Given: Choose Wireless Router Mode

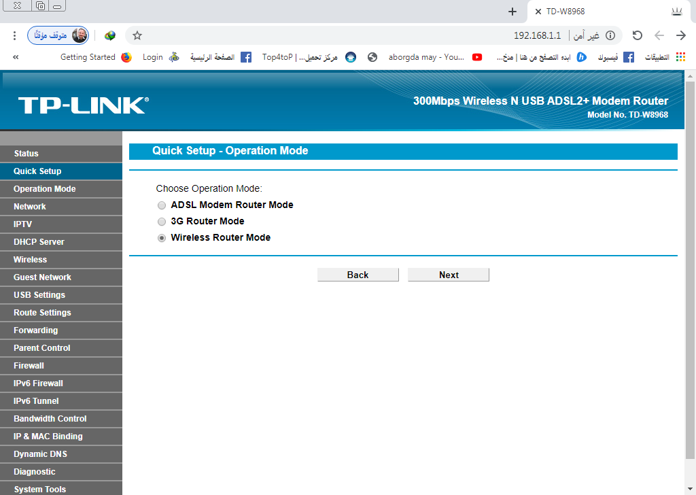Looking at the screenshot, I should point(162,237).
